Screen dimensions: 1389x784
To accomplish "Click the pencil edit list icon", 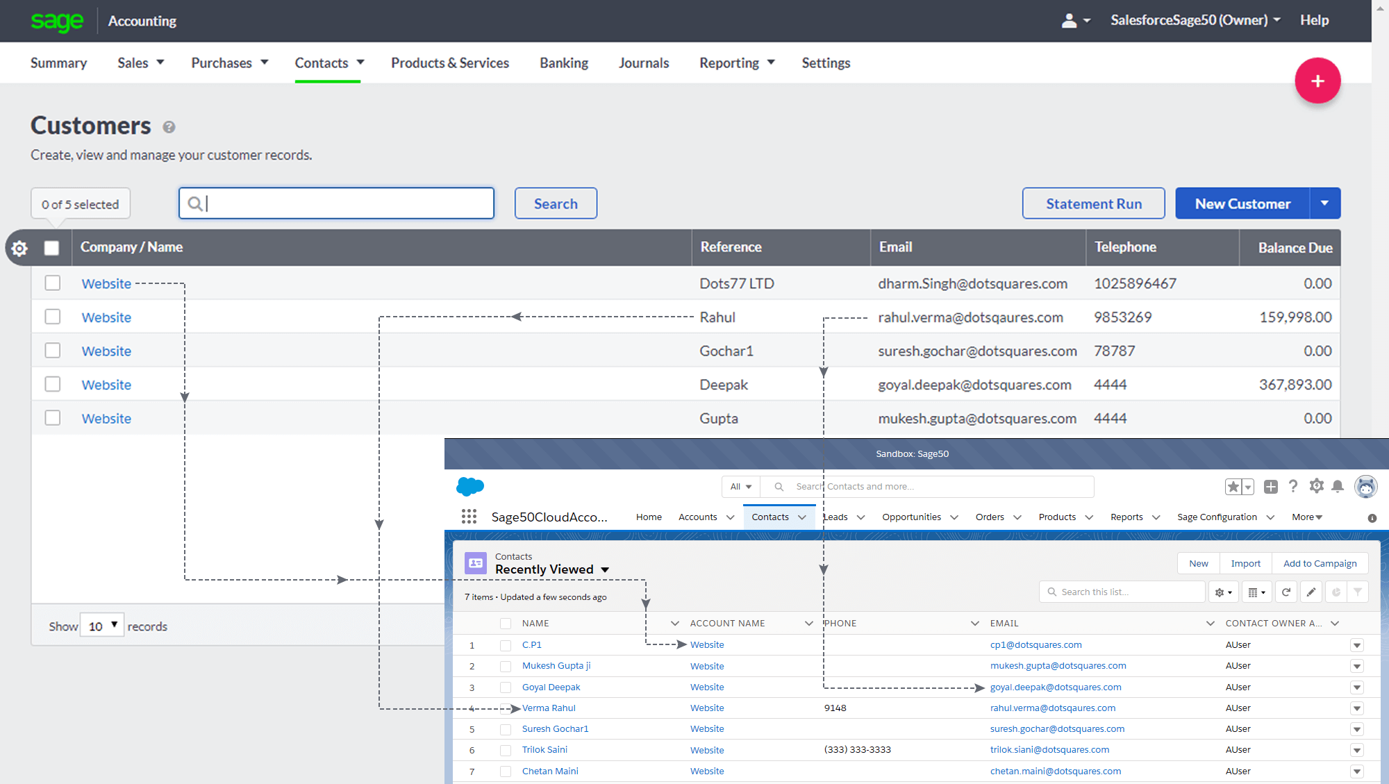I will (x=1311, y=592).
